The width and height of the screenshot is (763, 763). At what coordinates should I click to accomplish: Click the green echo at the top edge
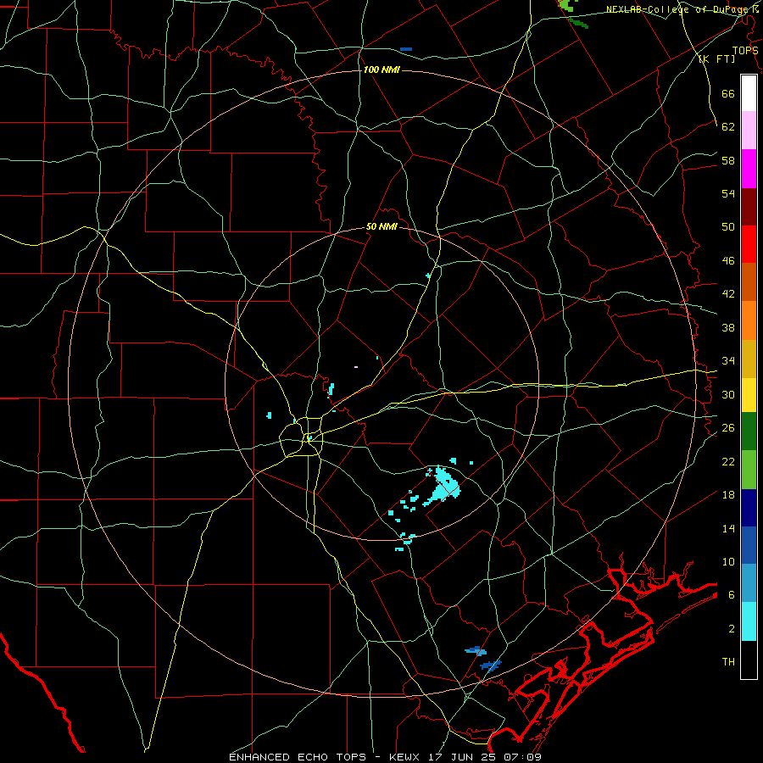point(567,5)
